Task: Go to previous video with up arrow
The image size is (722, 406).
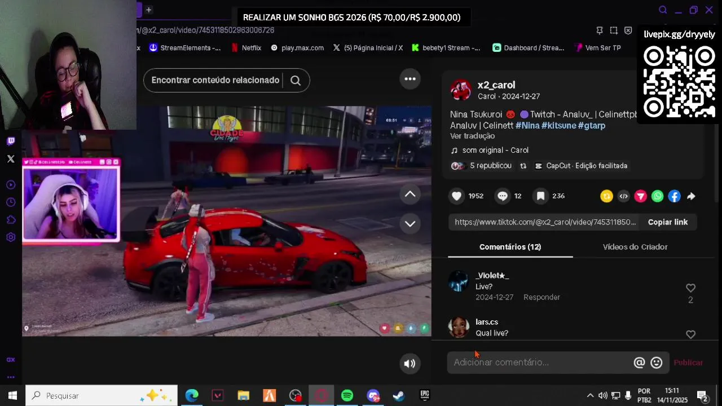Action: tap(410, 195)
